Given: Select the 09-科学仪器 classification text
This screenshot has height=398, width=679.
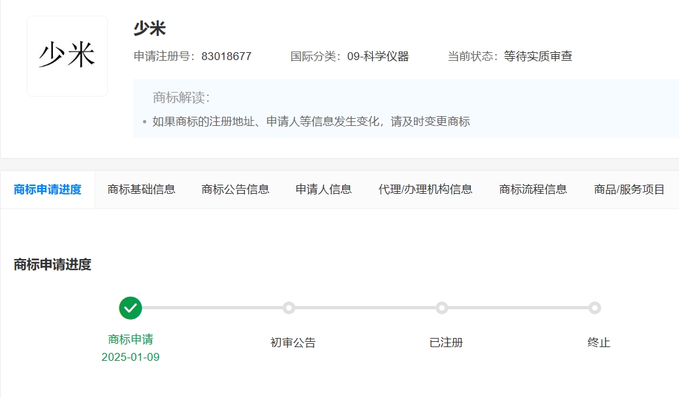Looking at the screenshot, I should (x=379, y=57).
